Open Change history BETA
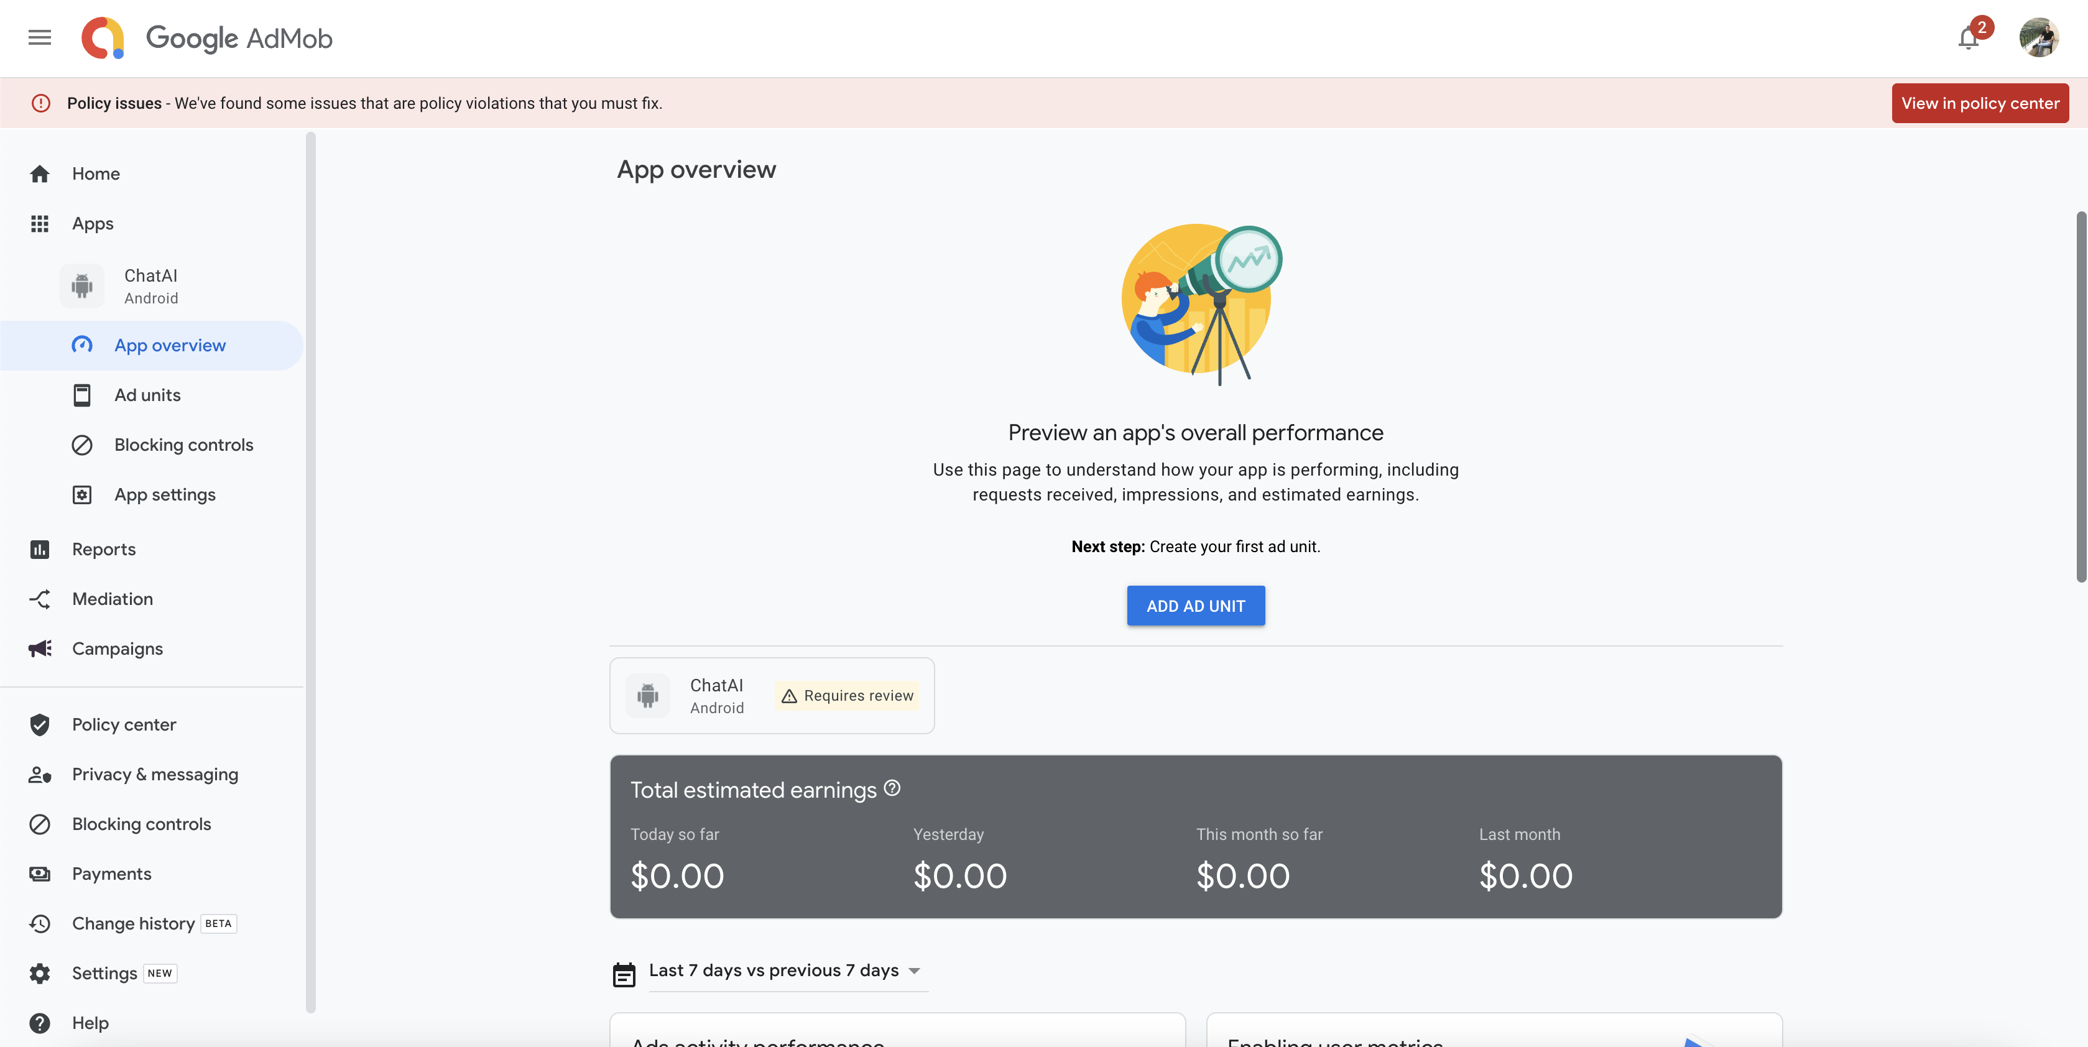The width and height of the screenshot is (2088, 1047). 154,924
